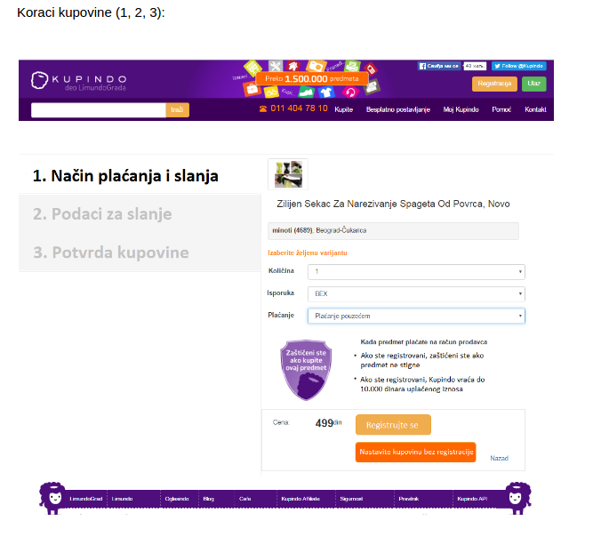This screenshot has width=593, height=545.
Task: Click the Twitter Follow @Kupindo button
Action: click(519, 66)
